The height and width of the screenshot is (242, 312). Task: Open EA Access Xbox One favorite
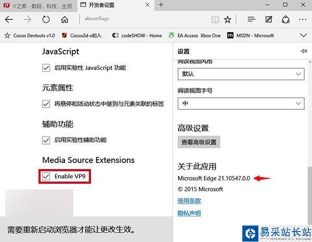click(x=194, y=36)
